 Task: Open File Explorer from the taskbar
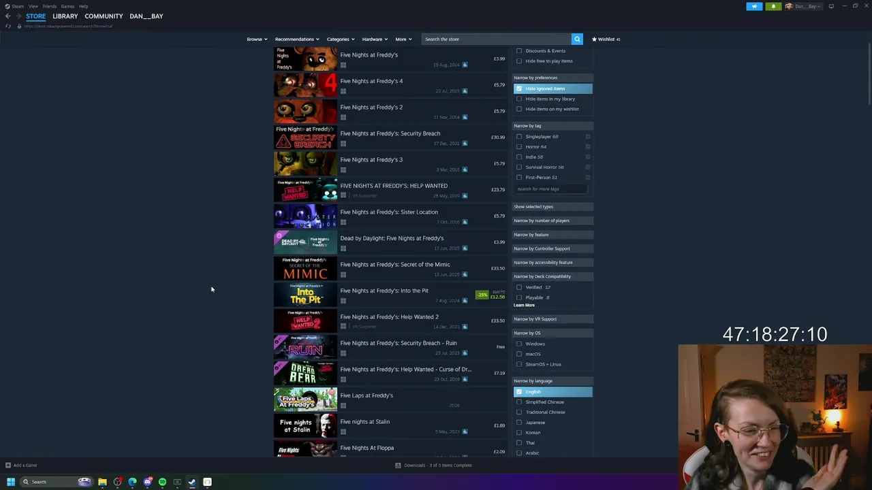(102, 482)
